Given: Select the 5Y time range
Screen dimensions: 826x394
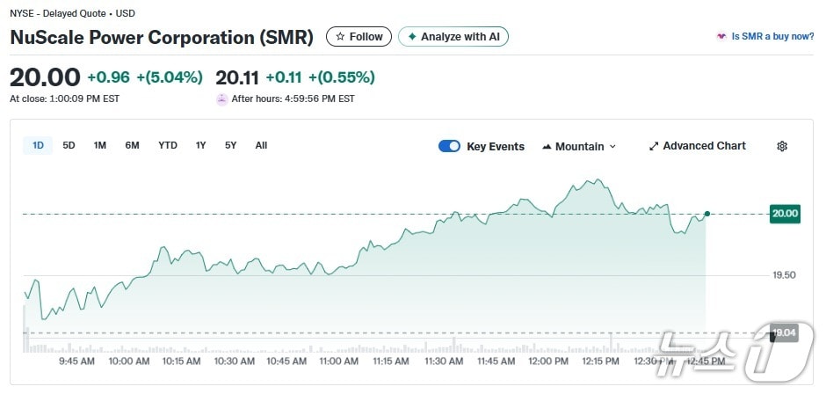Looking at the screenshot, I should click(x=230, y=145).
